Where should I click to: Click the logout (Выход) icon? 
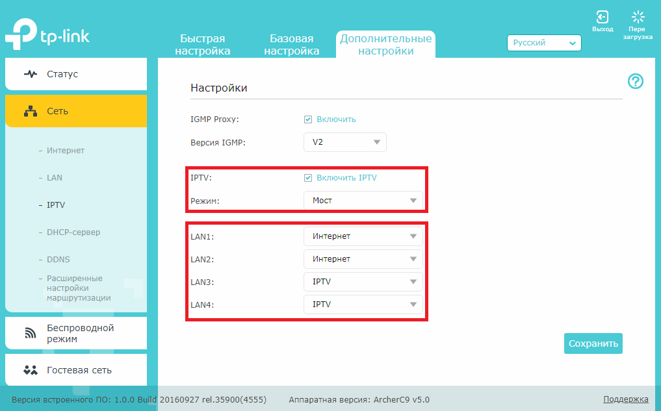603,18
